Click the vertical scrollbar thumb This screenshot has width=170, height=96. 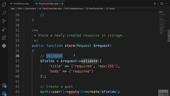click(169, 36)
